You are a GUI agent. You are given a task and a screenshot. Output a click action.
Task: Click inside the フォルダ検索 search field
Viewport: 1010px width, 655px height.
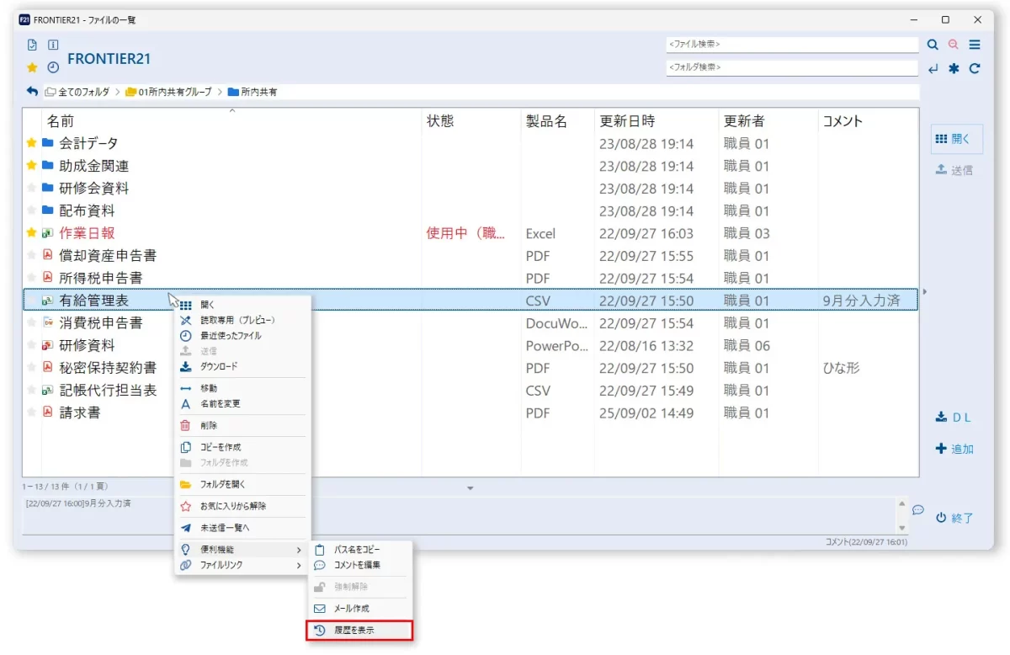792,67
